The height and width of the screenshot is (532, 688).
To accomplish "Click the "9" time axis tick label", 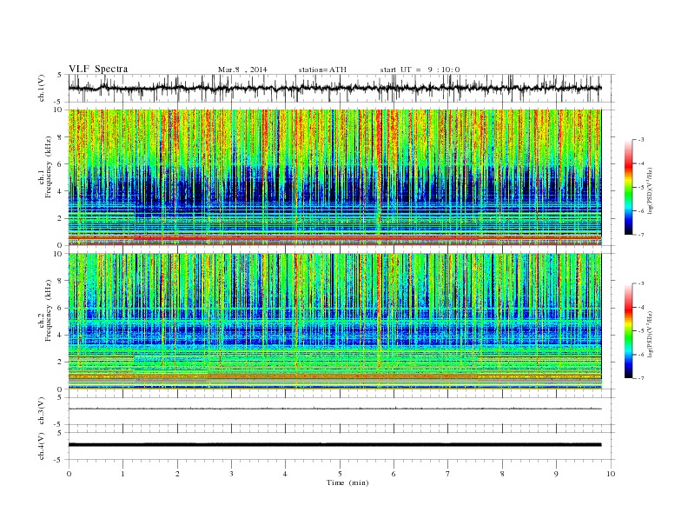I will [x=556, y=474].
